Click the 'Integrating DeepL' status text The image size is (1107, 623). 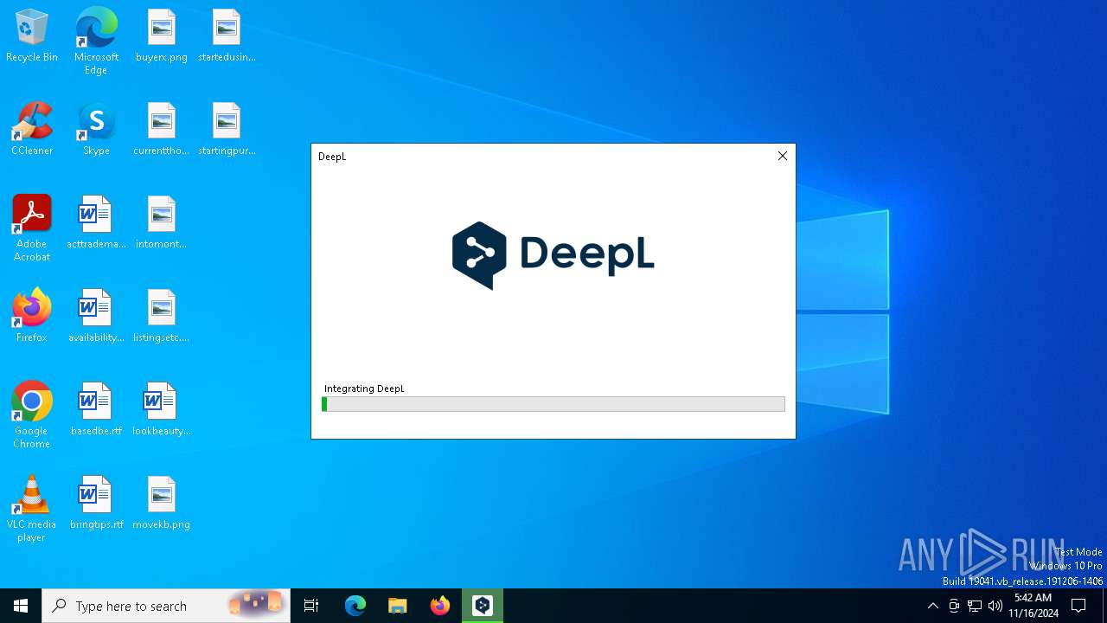pyautogui.click(x=364, y=389)
